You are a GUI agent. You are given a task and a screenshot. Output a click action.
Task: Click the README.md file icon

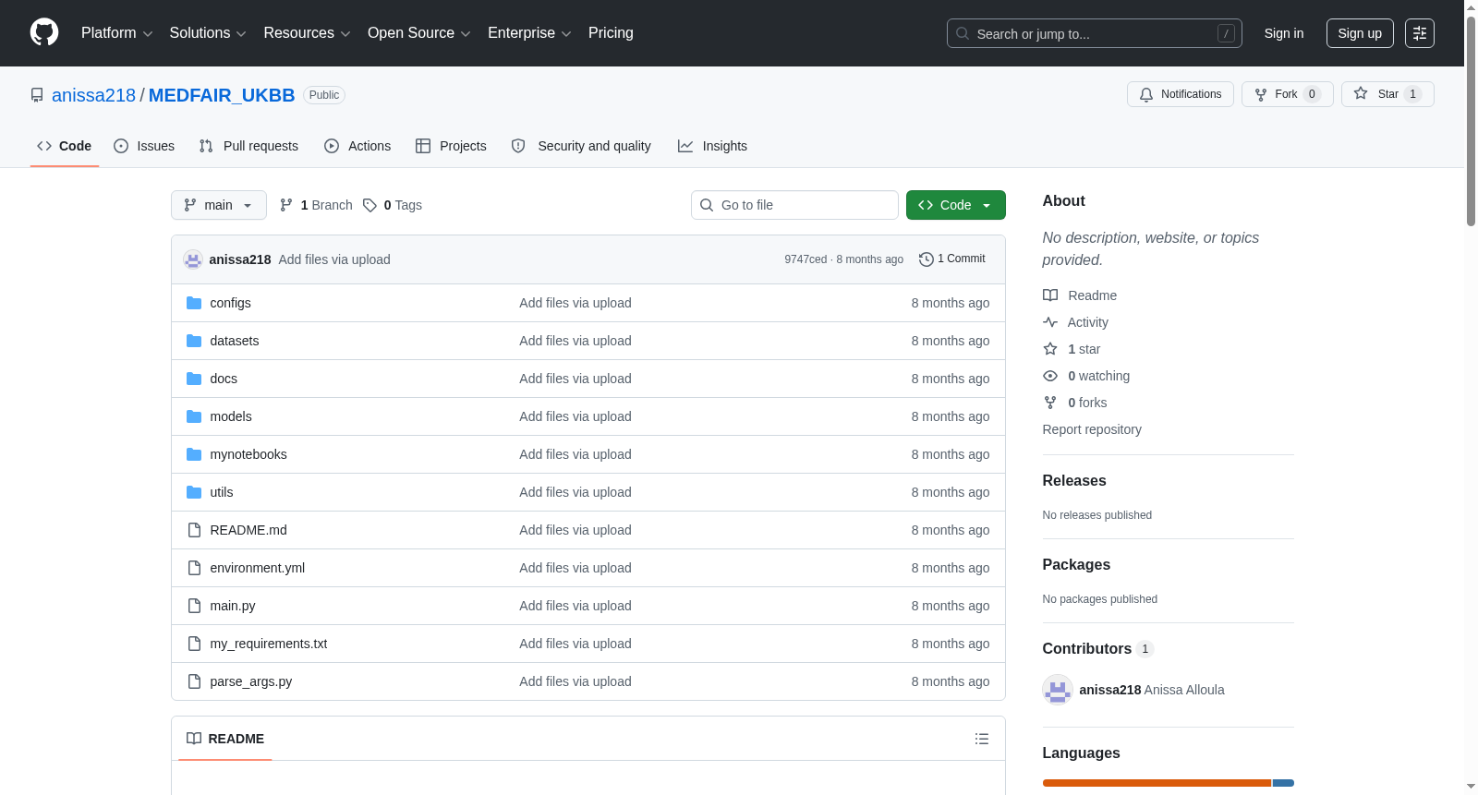[194, 530]
